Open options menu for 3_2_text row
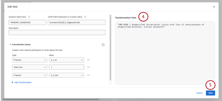 click(x=88, y=75)
